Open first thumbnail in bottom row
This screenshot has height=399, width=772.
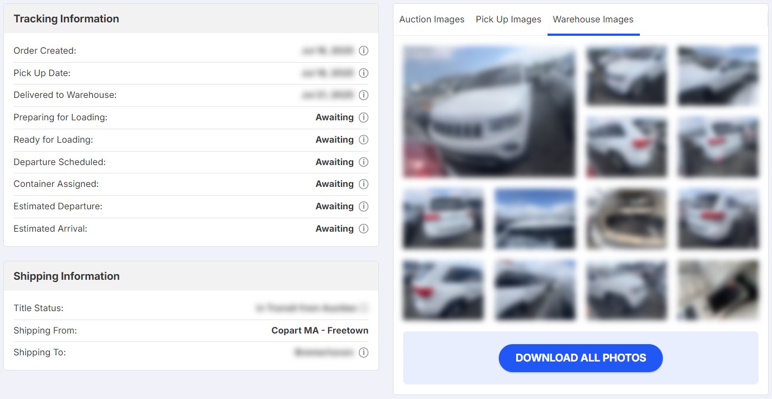[x=443, y=290]
